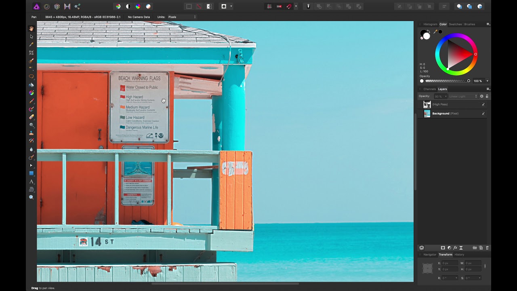This screenshot has width=517, height=291.
Task: Select the Crop tool
Action: (x=31, y=53)
